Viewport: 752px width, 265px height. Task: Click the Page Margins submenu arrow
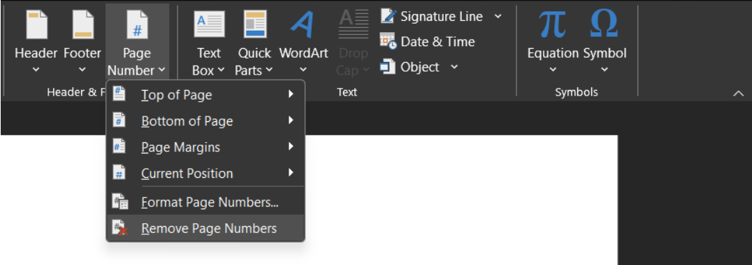[x=291, y=146]
